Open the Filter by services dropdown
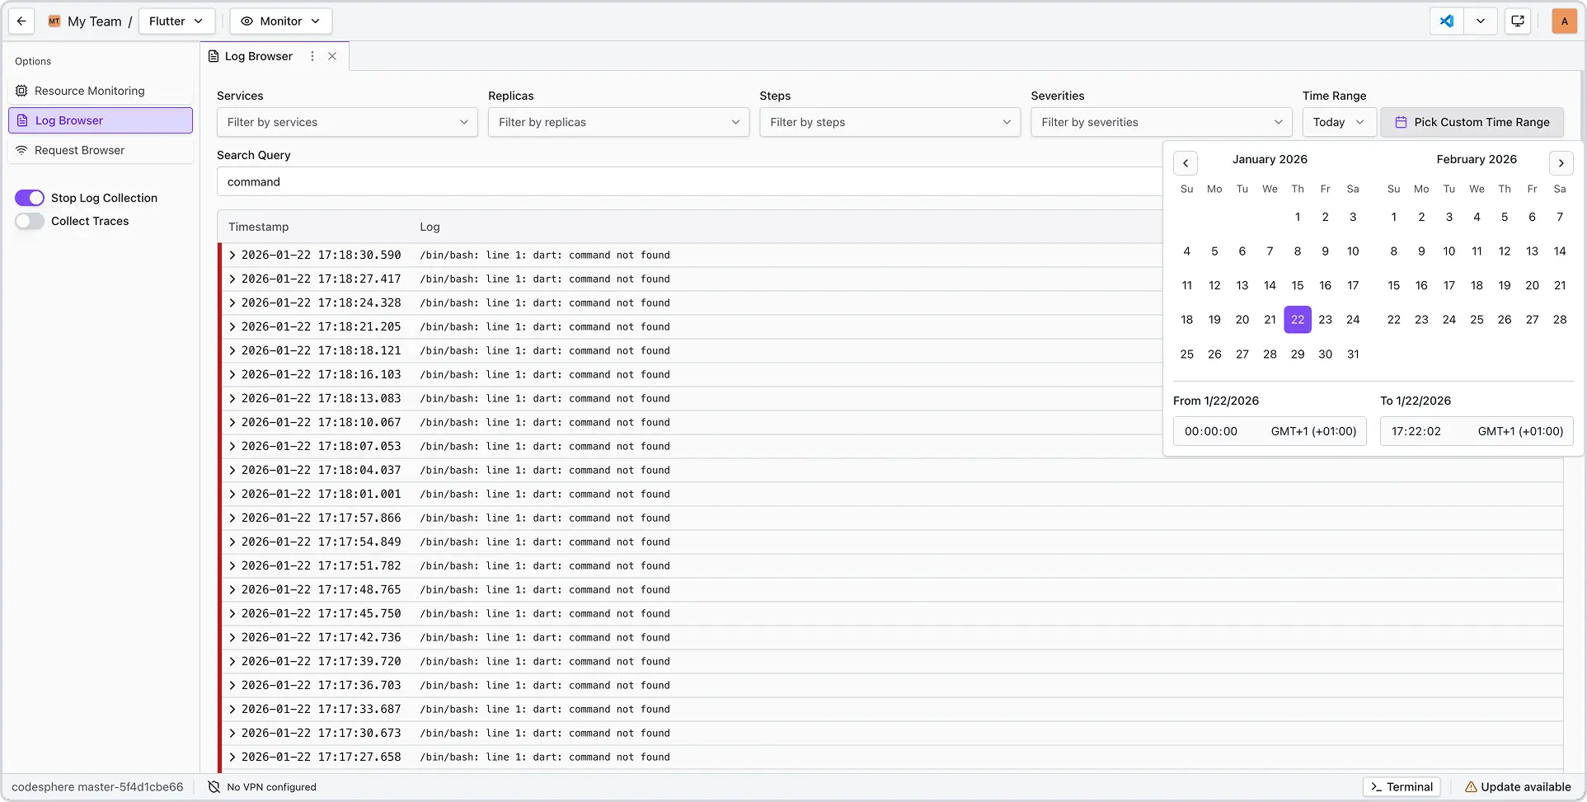Viewport: 1587px width, 802px height. 346,122
